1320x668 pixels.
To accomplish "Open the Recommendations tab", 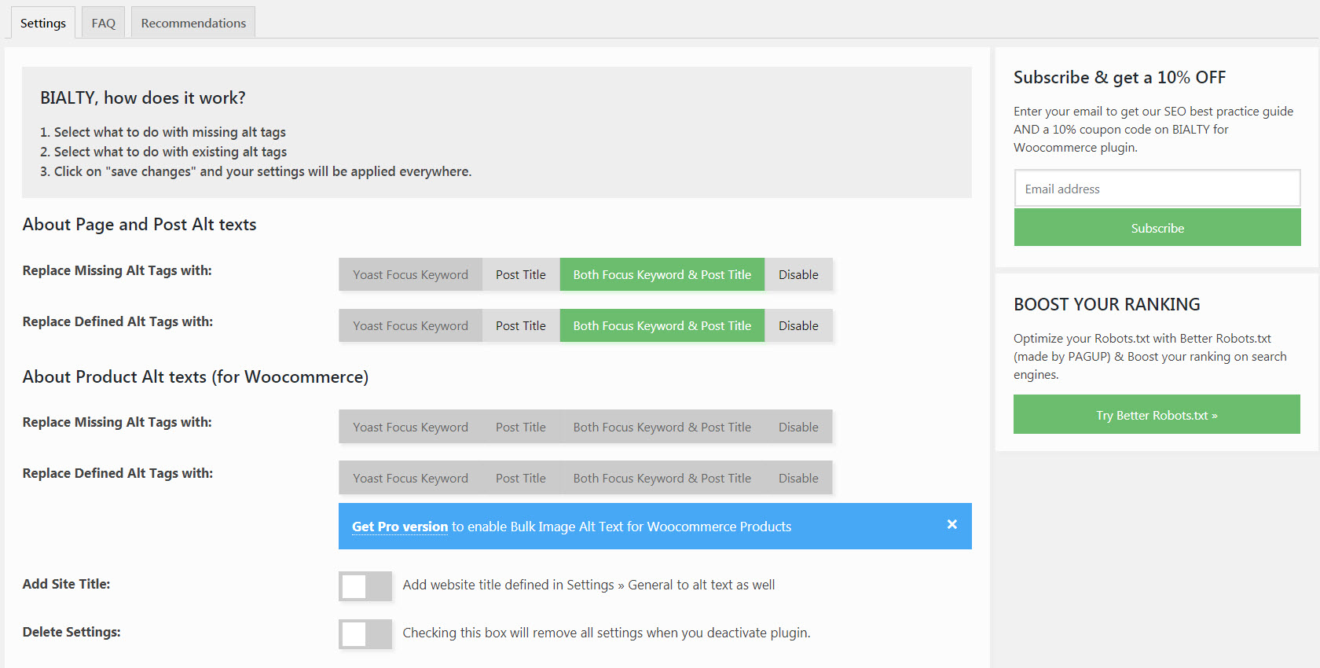I will click(193, 23).
